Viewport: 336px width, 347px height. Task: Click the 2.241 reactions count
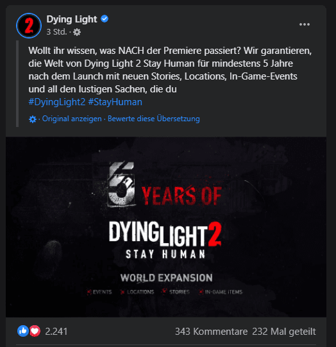(56, 332)
